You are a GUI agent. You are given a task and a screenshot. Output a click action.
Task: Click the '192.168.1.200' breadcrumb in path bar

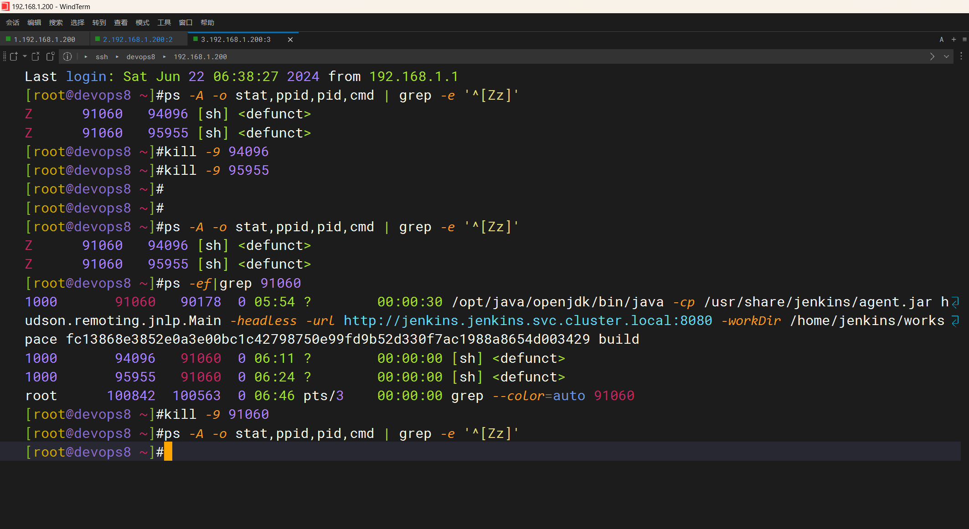[x=200, y=56]
